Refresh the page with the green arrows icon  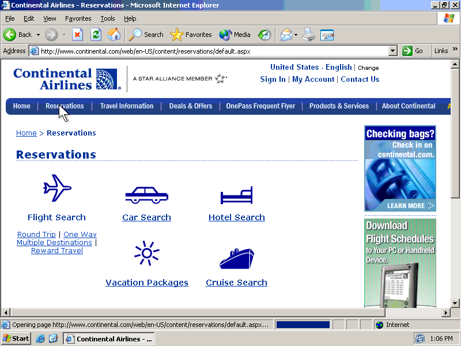(96, 35)
